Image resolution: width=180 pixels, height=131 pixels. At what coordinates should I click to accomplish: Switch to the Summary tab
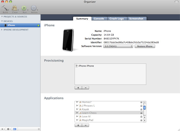click(82, 19)
